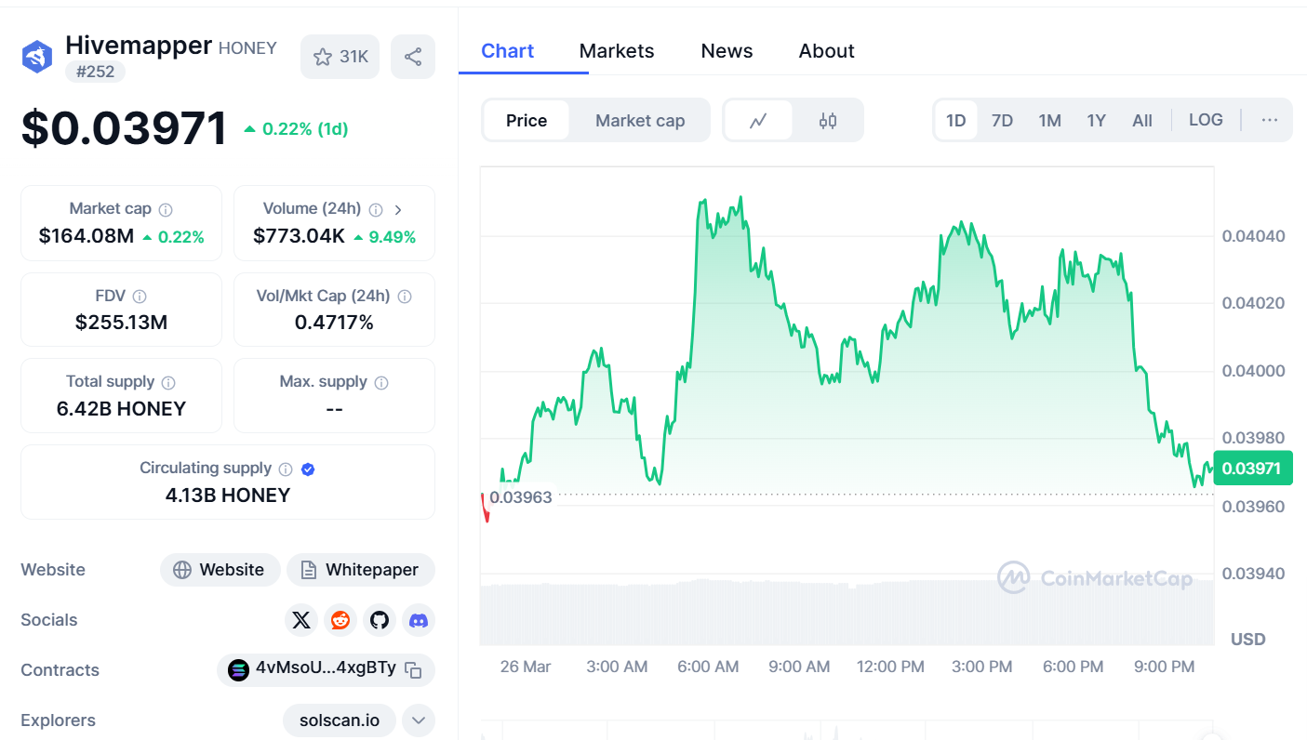Switch to the Markets tab
Screen dimensions: 1307x740
pos(617,51)
